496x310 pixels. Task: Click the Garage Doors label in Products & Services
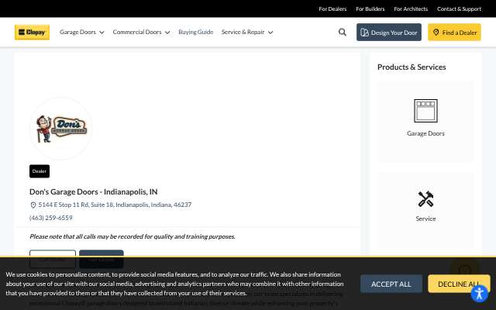tap(425, 133)
